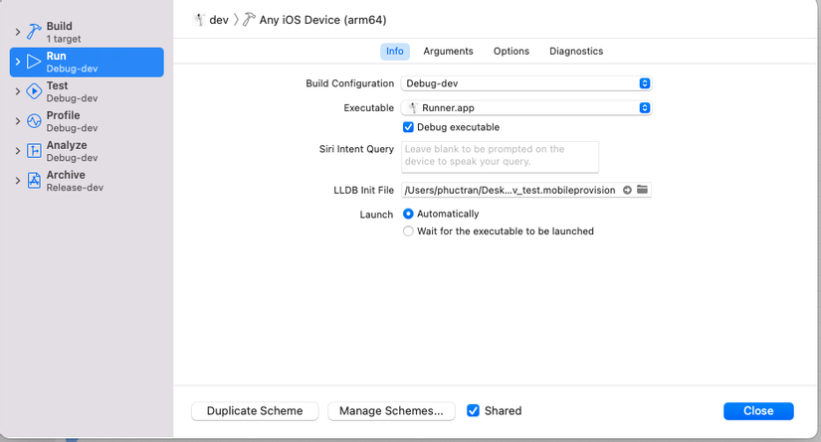Click the Analyze action icon
Viewport: 821px width, 442px height.
pyautogui.click(x=34, y=151)
